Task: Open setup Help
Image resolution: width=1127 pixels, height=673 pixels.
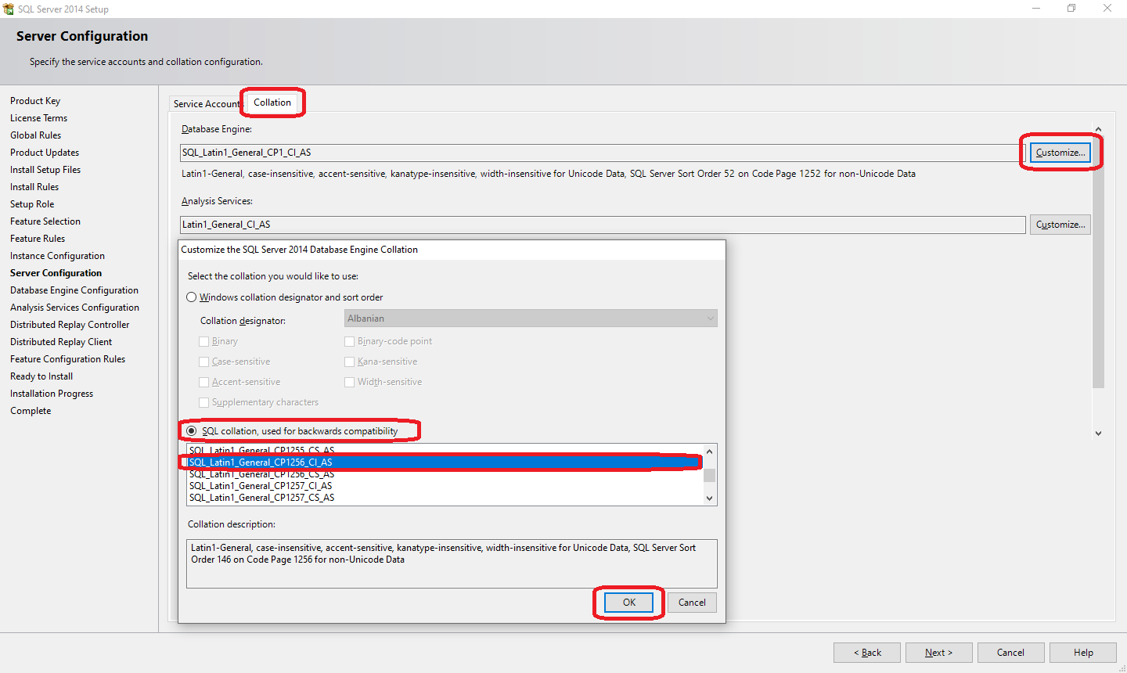Action: pyautogui.click(x=1083, y=653)
